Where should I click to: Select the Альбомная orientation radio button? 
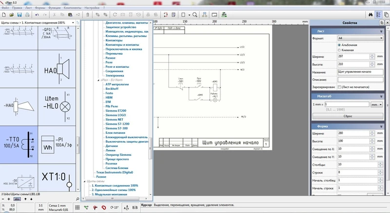pyautogui.click(x=339, y=44)
